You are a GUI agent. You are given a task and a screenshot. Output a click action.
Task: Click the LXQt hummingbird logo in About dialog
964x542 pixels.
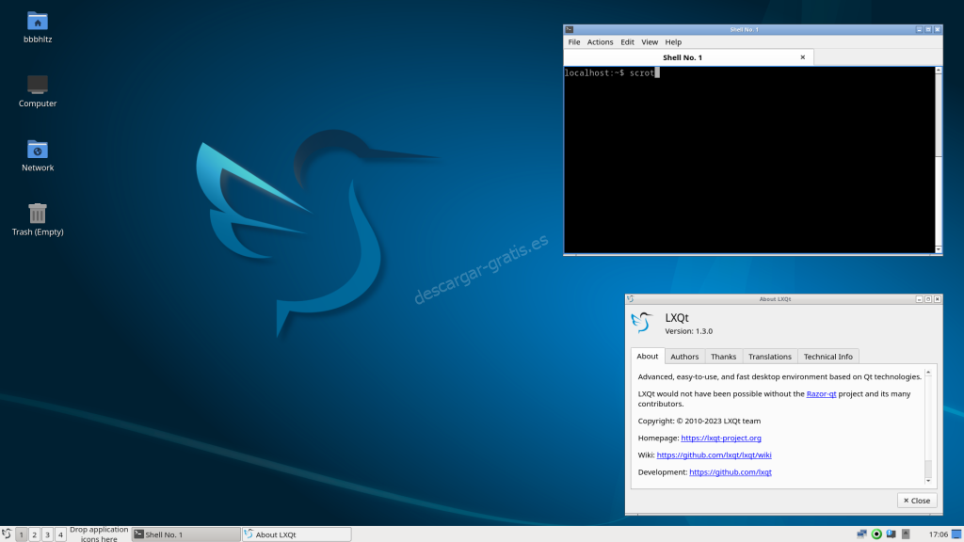[x=642, y=322]
